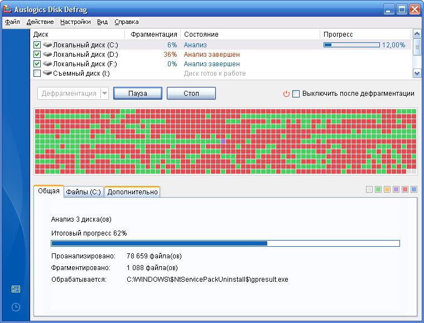Click Анализ завершен status for drive F:

[212, 63]
